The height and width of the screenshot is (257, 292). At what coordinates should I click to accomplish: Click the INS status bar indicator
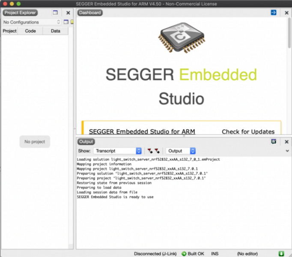(215, 254)
